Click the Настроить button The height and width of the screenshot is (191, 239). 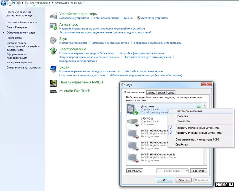(135, 171)
